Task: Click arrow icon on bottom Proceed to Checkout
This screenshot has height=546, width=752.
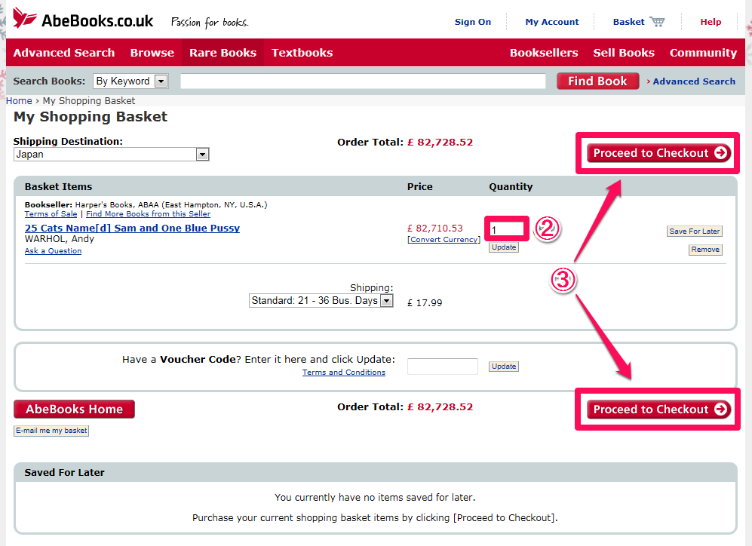Action: coord(720,409)
